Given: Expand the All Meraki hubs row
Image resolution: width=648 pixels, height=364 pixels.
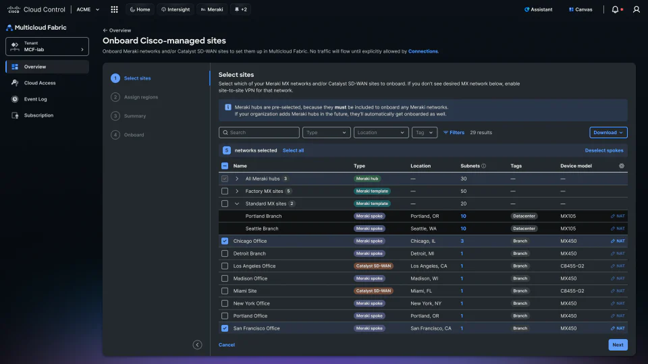Looking at the screenshot, I should coord(237,179).
